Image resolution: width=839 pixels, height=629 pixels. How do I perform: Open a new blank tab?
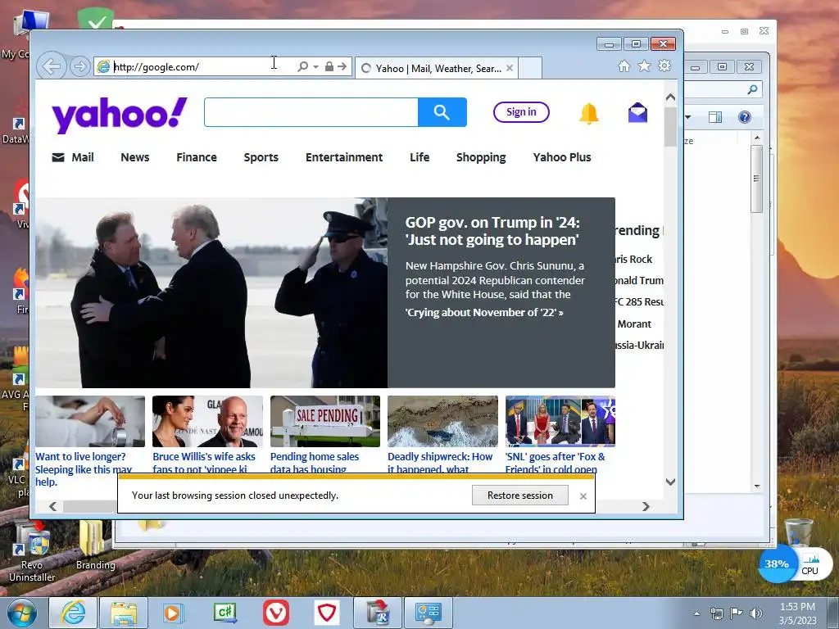(x=530, y=68)
